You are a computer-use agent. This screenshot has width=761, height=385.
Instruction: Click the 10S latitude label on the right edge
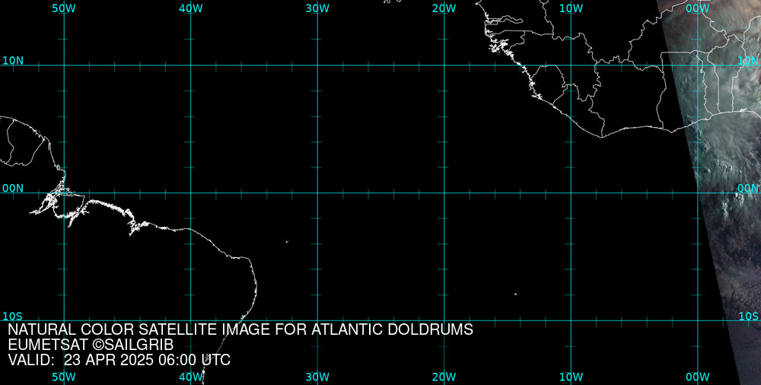(748, 317)
